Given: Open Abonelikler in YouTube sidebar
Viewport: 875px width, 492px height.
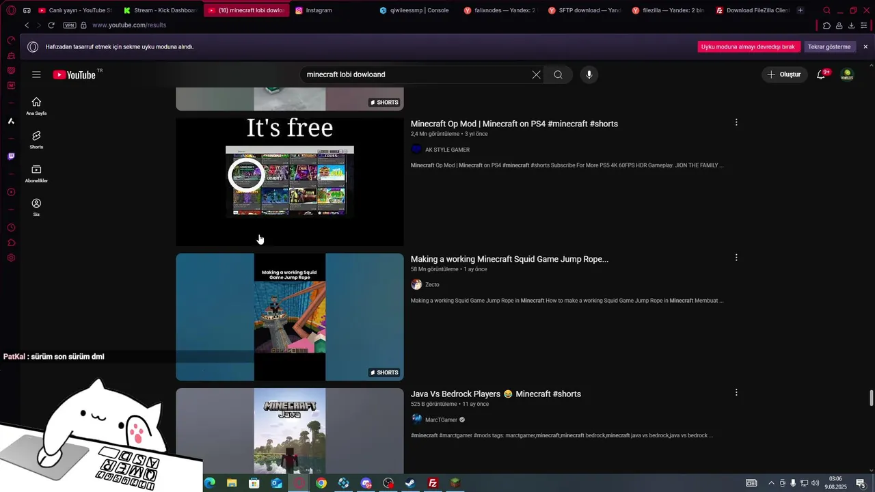Looking at the screenshot, I should tap(36, 174).
